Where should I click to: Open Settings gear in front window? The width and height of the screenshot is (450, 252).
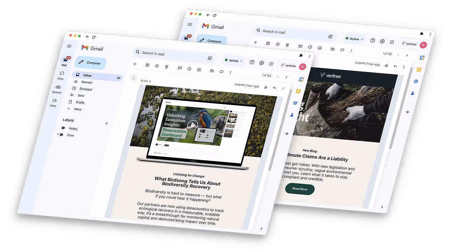pos(261,63)
